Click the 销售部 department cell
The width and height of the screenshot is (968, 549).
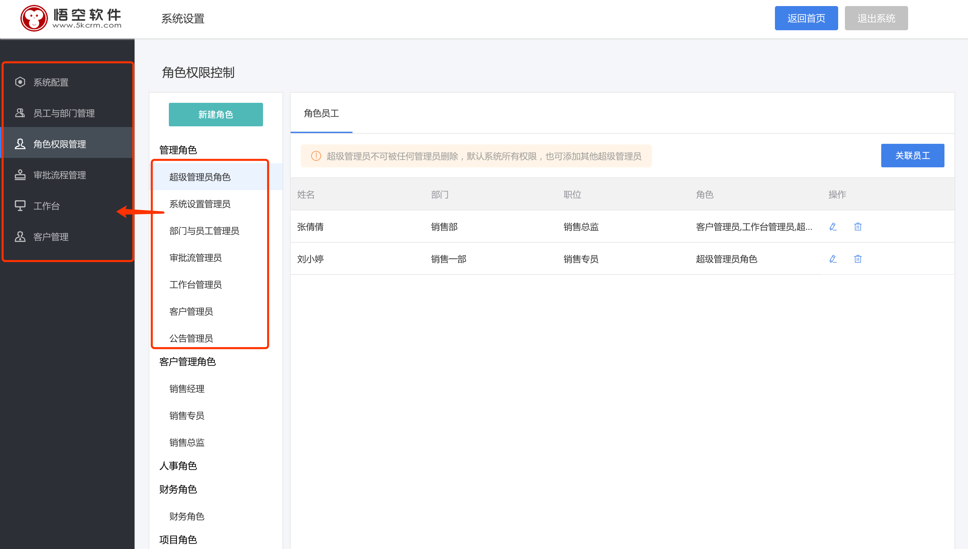coord(444,226)
